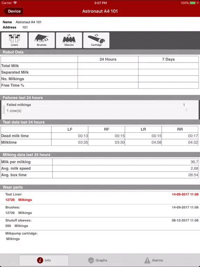Viewport: 200px width, 267px height.
Task: Open the Cartridge replacement icon
Action: (96, 40)
